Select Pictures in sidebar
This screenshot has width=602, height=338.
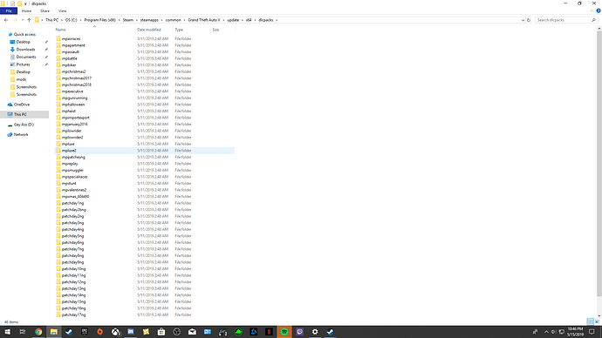[23, 64]
